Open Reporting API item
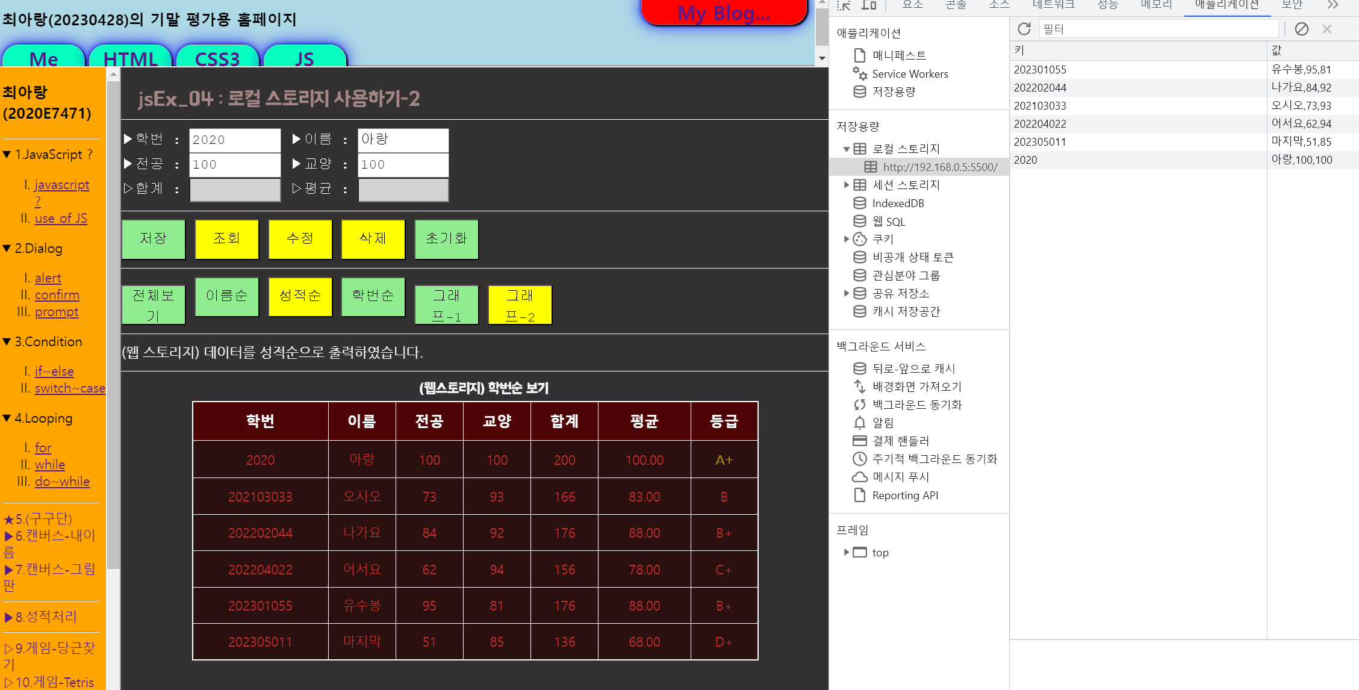Image resolution: width=1359 pixels, height=690 pixels. 904,496
